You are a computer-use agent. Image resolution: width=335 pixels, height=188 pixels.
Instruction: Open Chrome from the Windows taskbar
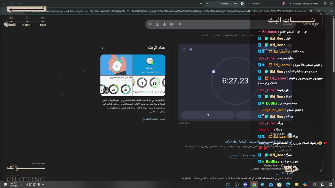pyautogui.click(x=254, y=185)
